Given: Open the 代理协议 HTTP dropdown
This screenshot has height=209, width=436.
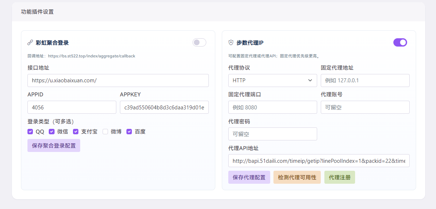Looking at the screenshot, I should [x=272, y=80].
